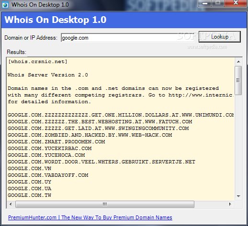Minimize the Whois On Desktop window
This screenshot has height=226, width=248.
(x=205, y=3)
